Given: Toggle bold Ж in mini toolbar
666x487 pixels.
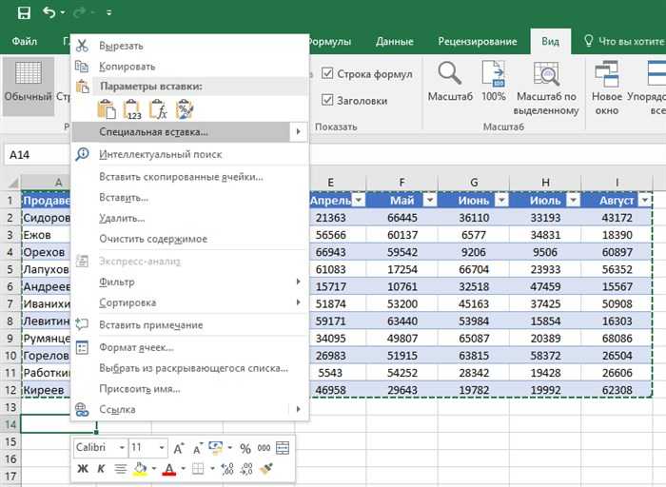Looking at the screenshot, I should [83, 469].
